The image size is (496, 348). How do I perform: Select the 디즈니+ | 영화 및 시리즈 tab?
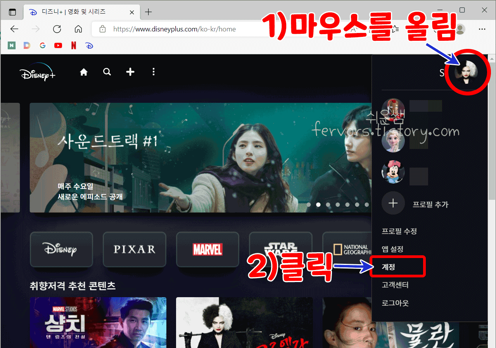click(81, 12)
